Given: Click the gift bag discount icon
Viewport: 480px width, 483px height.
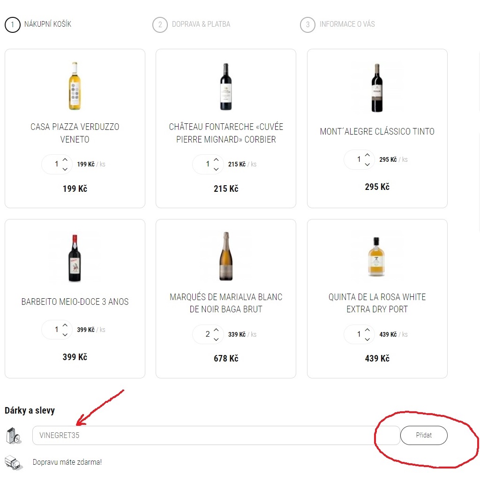Looking at the screenshot, I should point(14,436).
